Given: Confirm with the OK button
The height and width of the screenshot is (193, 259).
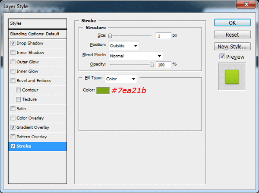Looking at the screenshot, I should [x=232, y=22].
